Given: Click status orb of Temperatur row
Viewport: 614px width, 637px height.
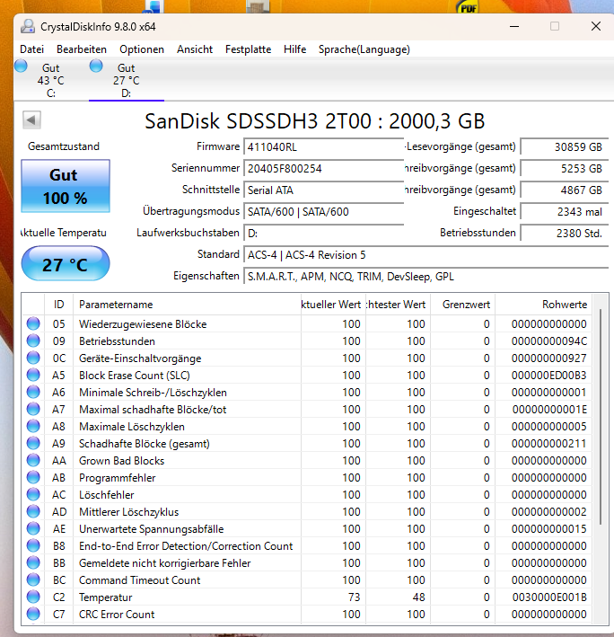Looking at the screenshot, I should 33,597.
